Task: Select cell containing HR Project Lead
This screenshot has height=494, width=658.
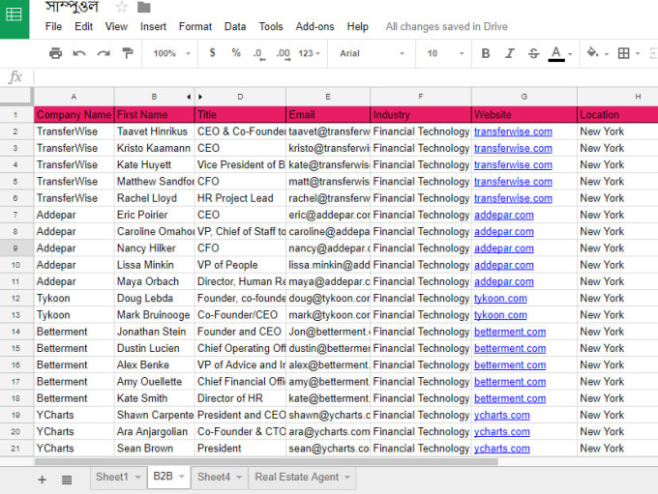Action: pos(240,198)
